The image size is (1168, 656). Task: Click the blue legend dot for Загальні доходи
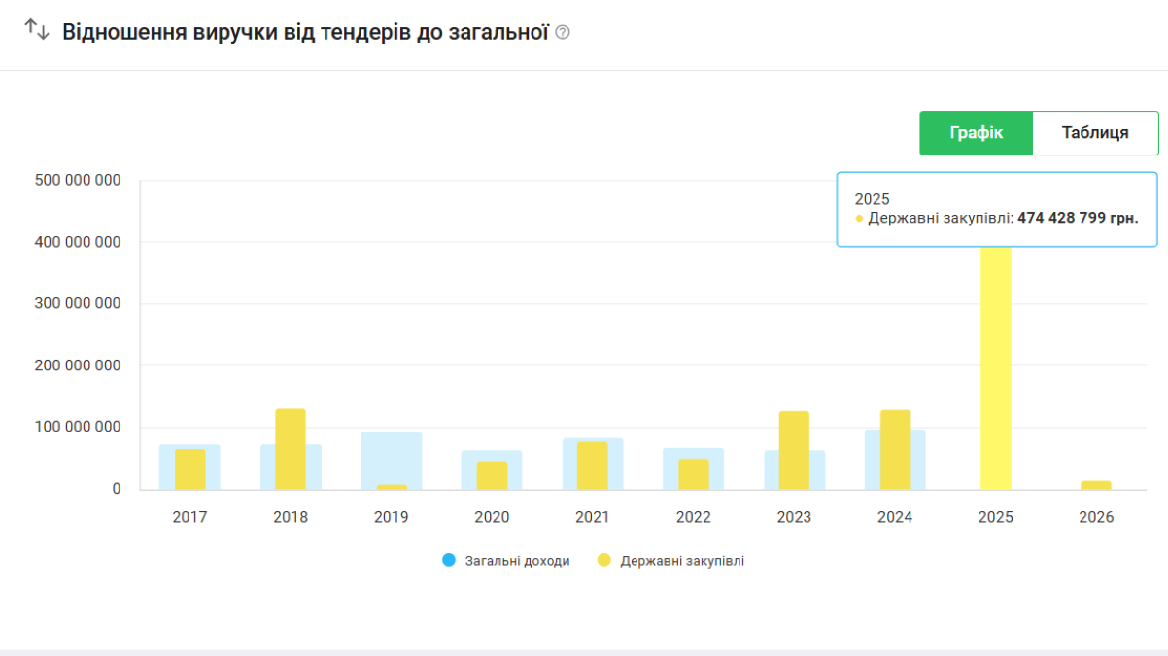point(448,560)
